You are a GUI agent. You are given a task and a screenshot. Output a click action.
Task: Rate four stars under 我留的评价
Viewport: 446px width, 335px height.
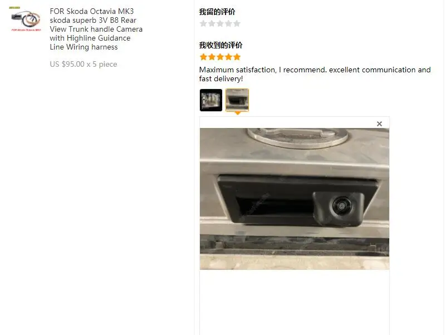228,23
